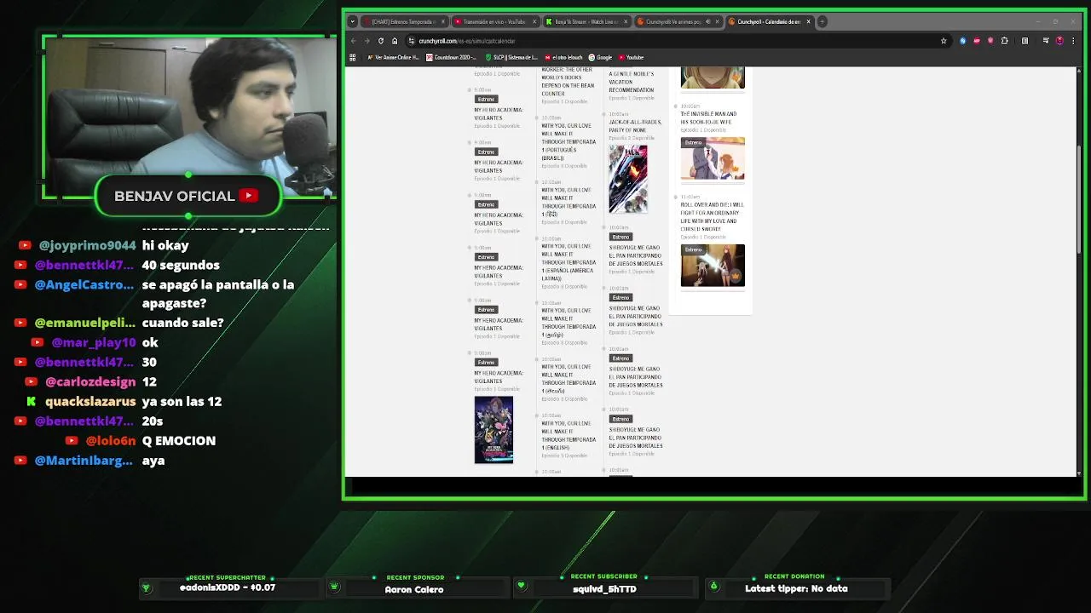This screenshot has width=1091, height=613.
Task: Go forward in browser history
Action: click(367, 41)
